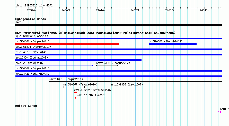Click the esv1531386 (Levy2007) label
Screen dimensions: 229x126
tap(127, 84)
